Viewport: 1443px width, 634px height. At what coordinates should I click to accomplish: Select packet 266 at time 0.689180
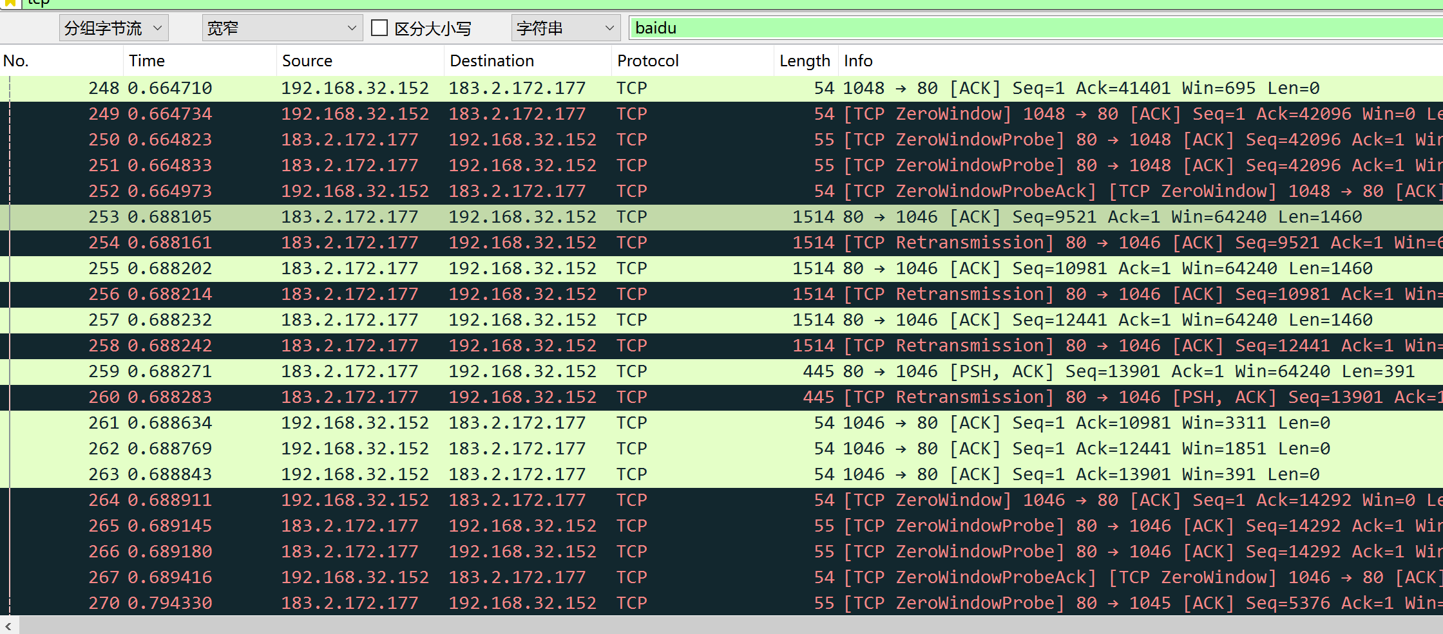(721, 552)
